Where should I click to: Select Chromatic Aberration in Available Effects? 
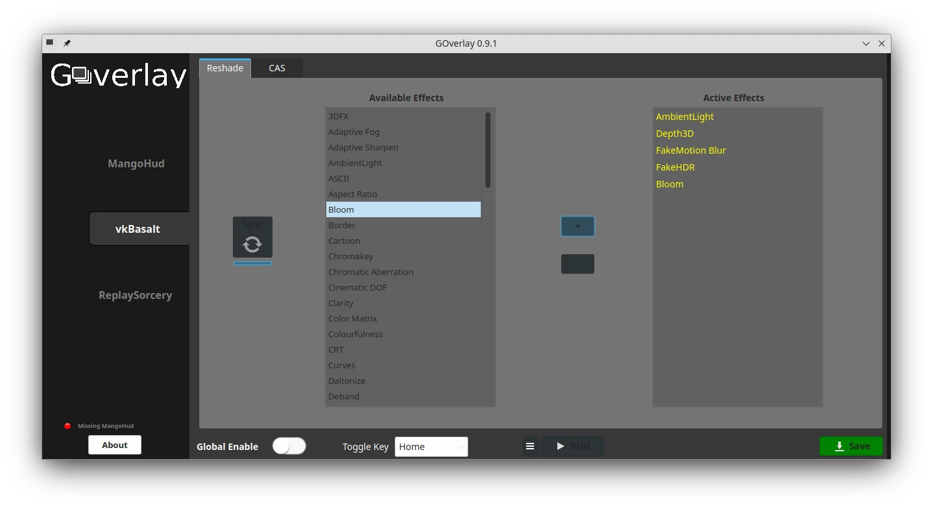click(x=370, y=272)
